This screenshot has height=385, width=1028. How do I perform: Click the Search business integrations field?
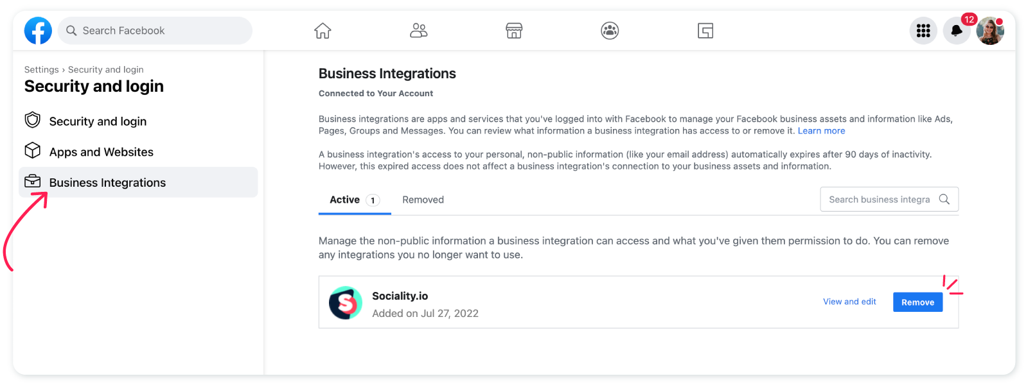(x=889, y=200)
